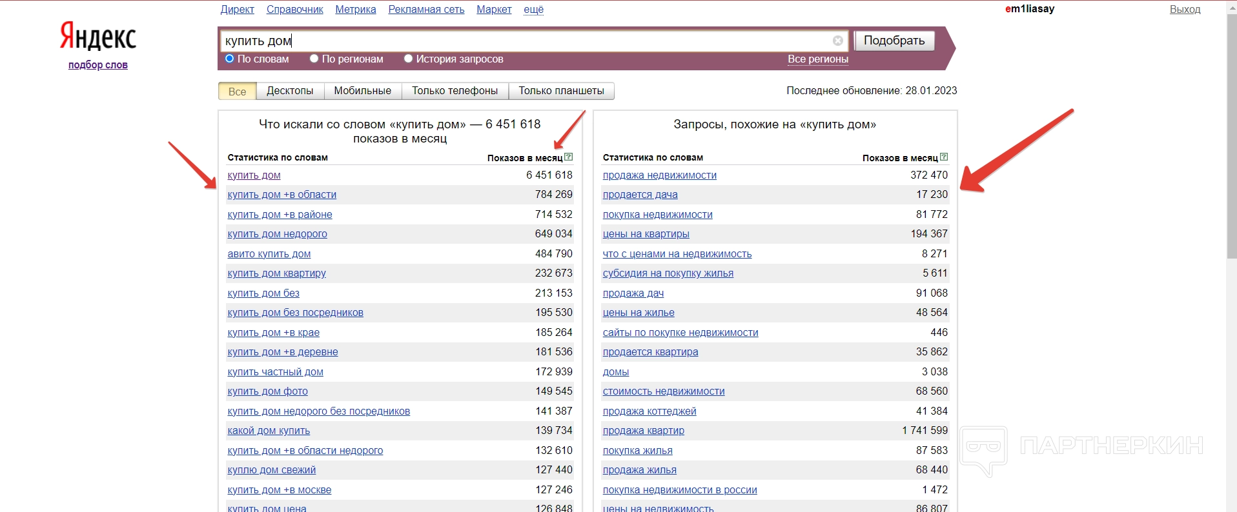Open 'стоимость недвижимости' similar query
This screenshot has height=512, width=1237.
click(663, 391)
